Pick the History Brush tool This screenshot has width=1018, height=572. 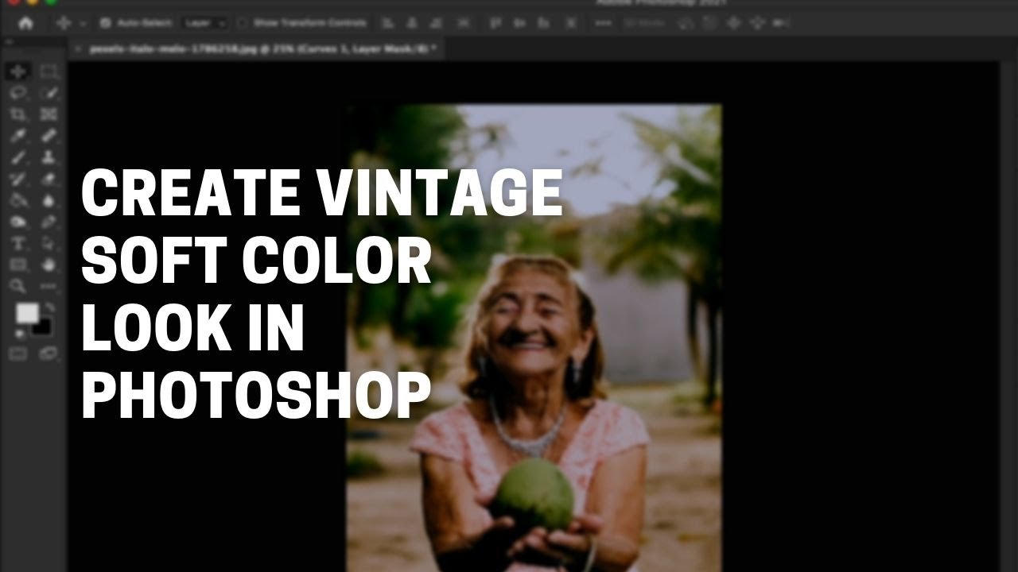tap(18, 179)
